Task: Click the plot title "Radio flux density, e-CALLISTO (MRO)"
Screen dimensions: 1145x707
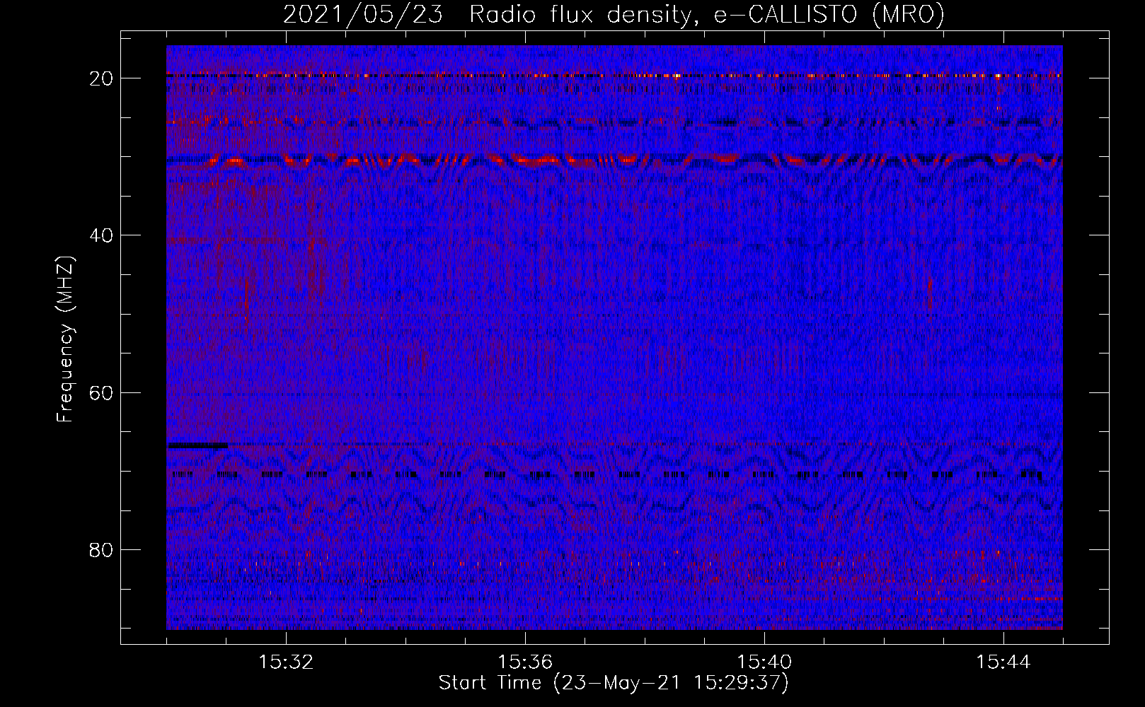Action: [x=707, y=14]
